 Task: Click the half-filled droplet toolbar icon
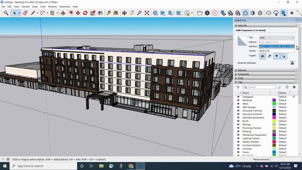(x=253, y=13)
